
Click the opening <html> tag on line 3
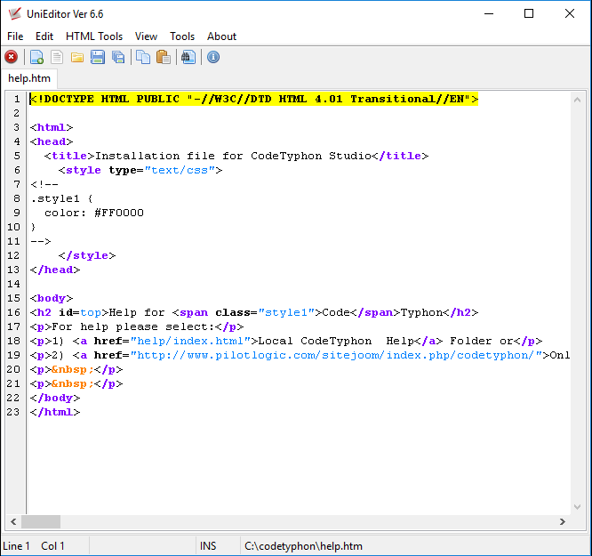52,127
